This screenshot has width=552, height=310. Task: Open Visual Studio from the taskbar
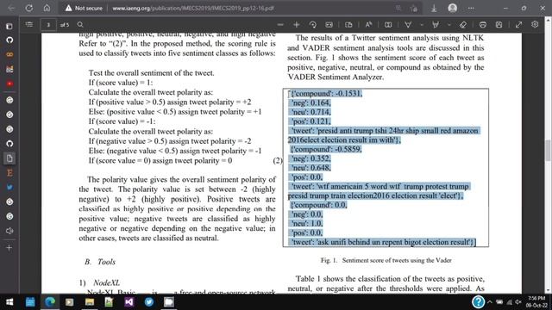(x=129, y=302)
